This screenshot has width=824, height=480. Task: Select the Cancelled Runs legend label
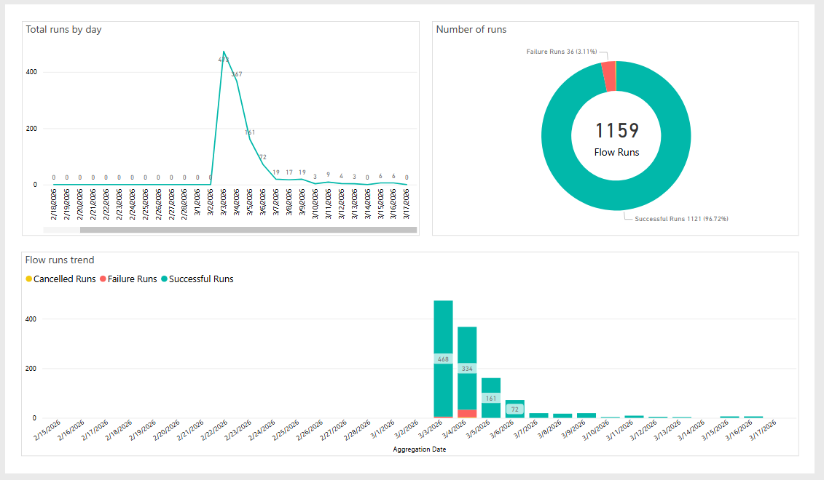coord(65,279)
